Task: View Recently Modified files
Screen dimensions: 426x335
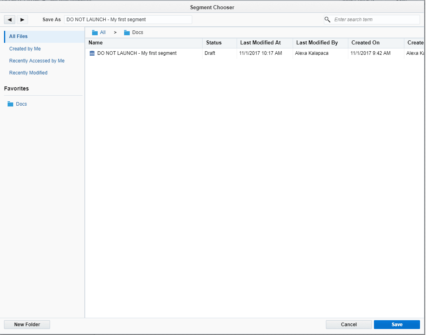Action: point(28,72)
